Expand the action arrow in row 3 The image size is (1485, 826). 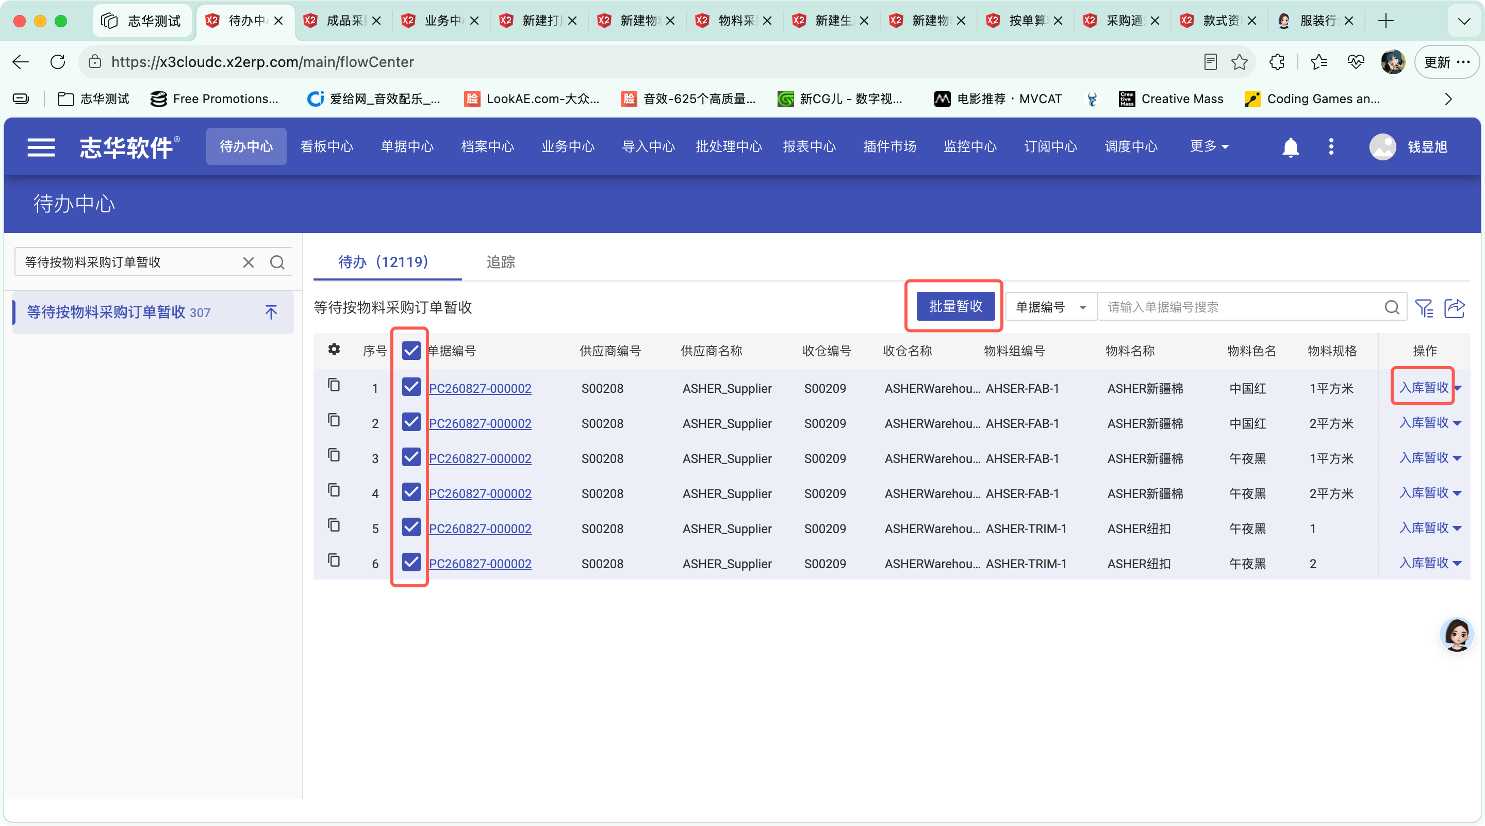(x=1457, y=459)
